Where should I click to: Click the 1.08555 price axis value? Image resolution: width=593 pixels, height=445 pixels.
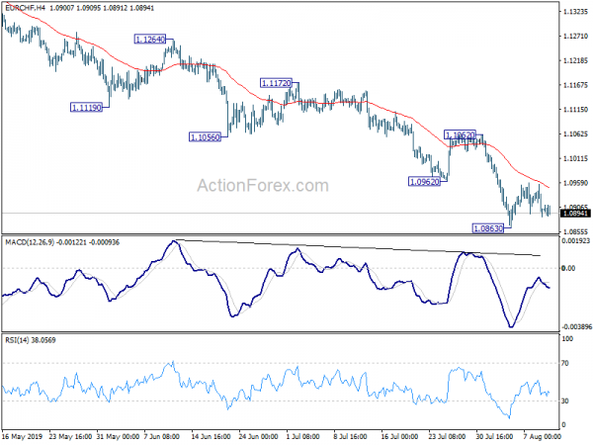click(575, 232)
